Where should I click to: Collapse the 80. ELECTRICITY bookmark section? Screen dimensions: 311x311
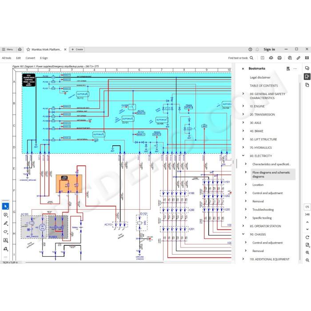(x=243, y=155)
